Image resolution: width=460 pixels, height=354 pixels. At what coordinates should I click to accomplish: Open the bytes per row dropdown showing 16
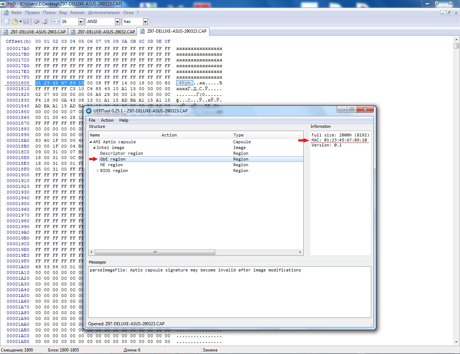80,22
